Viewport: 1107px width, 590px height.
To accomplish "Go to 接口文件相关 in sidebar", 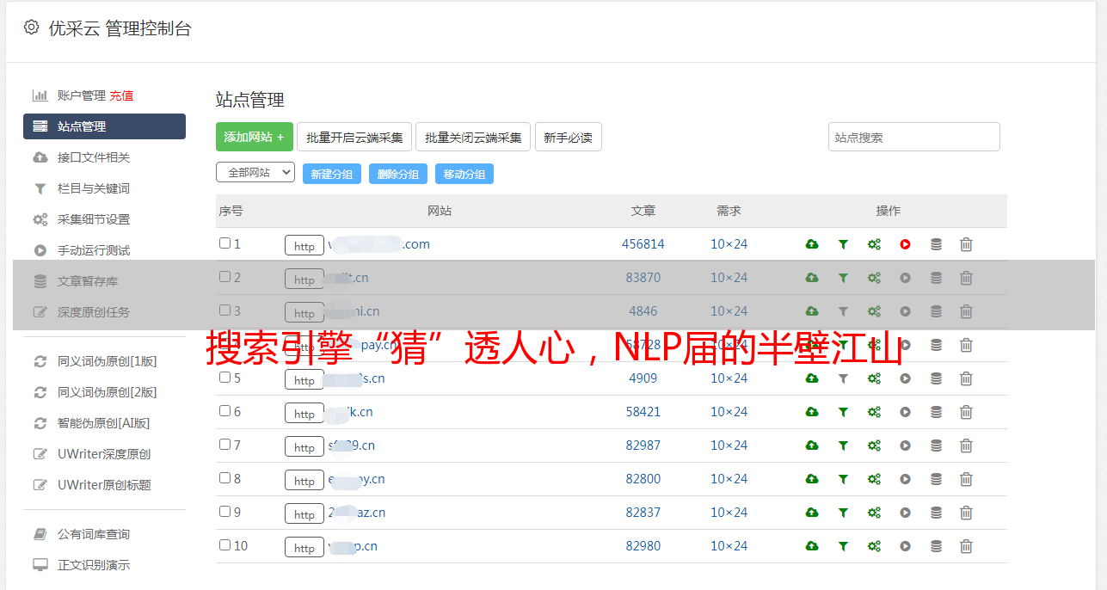I will [94, 157].
